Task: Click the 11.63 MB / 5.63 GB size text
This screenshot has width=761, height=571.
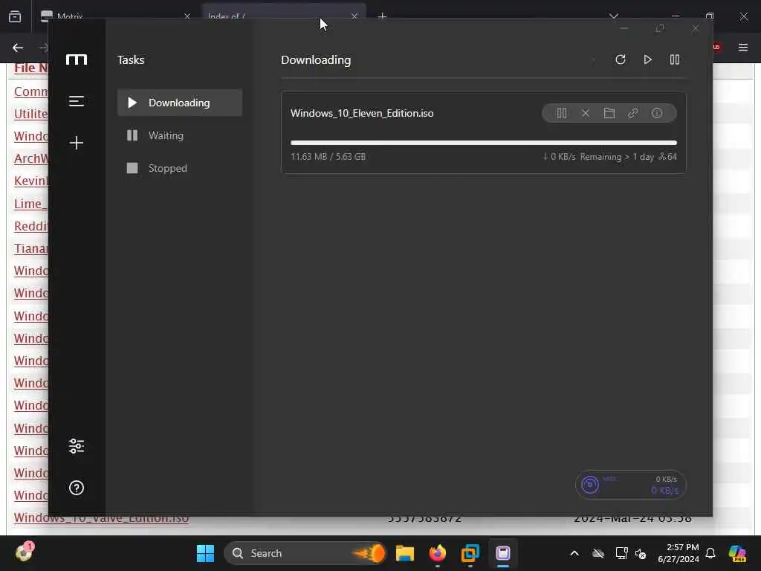Action: tap(328, 157)
